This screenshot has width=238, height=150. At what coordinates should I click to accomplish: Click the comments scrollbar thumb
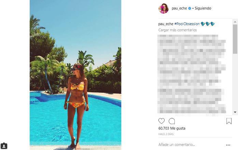coord(235,39)
